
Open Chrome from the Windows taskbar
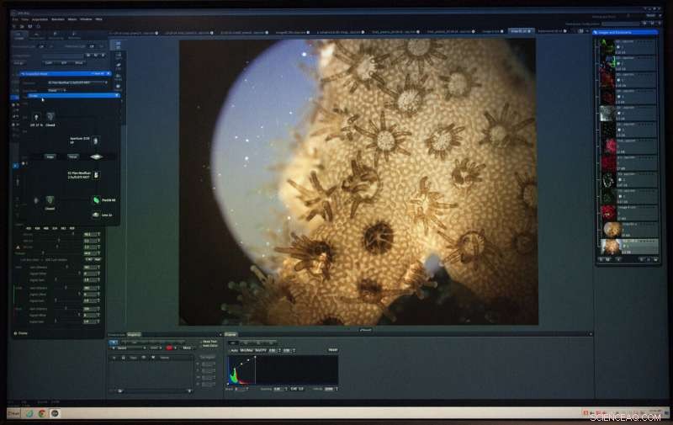pyautogui.click(x=41, y=413)
